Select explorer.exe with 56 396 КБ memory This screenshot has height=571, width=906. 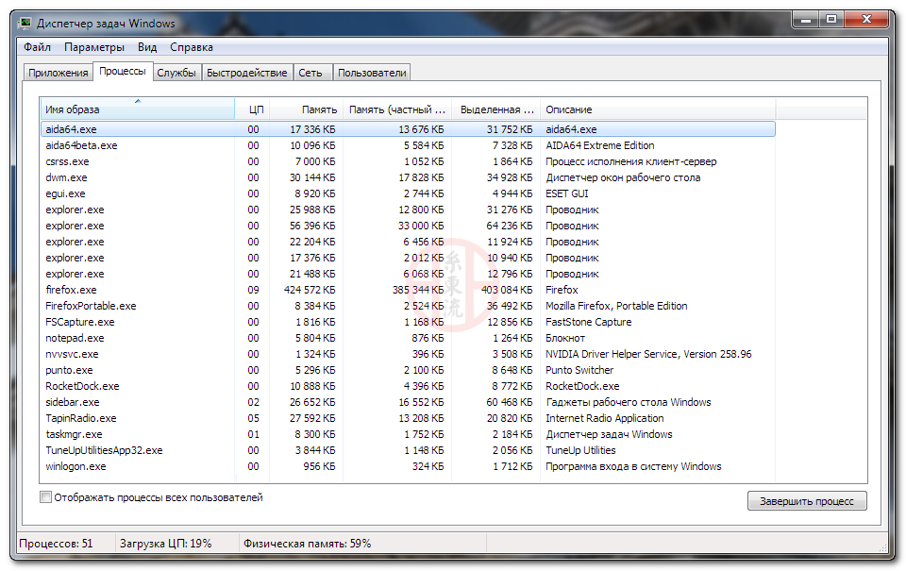[408, 226]
